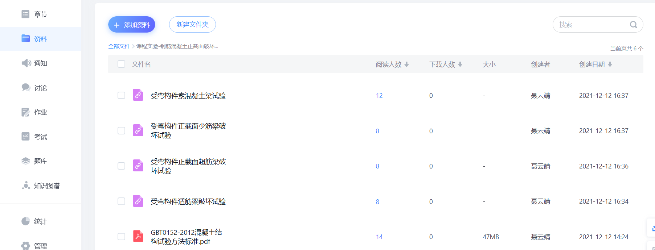Click the 新建文件夹 button
655x250 pixels.
tap(192, 25)
